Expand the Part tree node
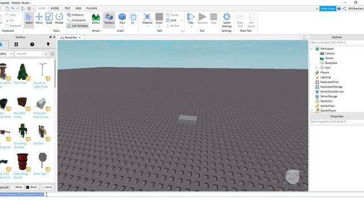364x205 pixels. tap(316, 68)
